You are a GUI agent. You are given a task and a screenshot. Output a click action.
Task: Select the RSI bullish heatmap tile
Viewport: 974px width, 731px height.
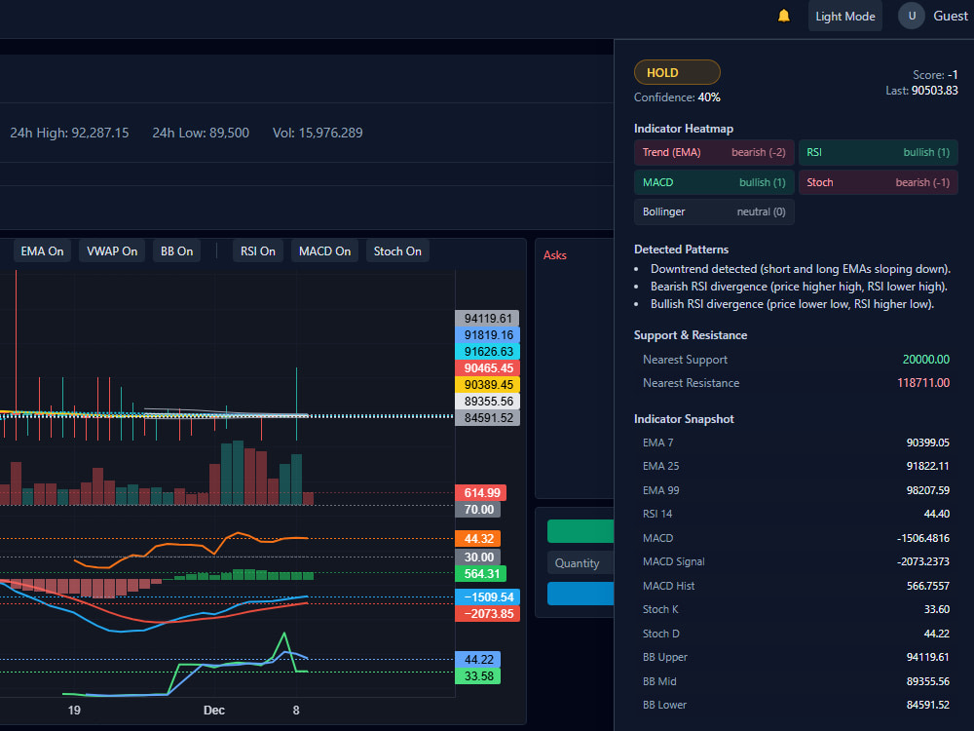click(x=878, y=152)
